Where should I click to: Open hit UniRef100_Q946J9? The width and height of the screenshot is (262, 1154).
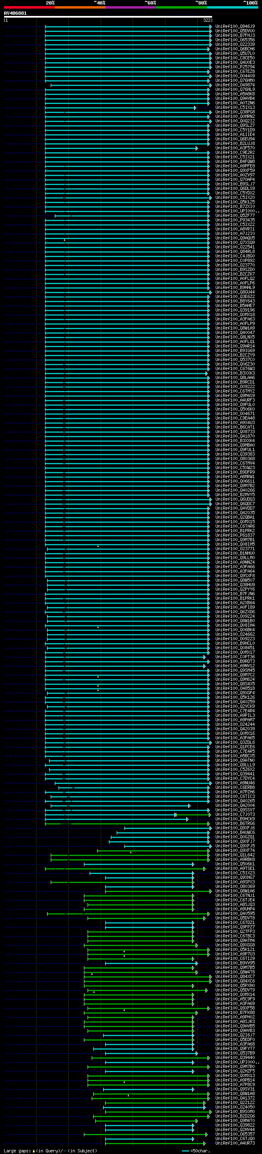pos(235,27)
